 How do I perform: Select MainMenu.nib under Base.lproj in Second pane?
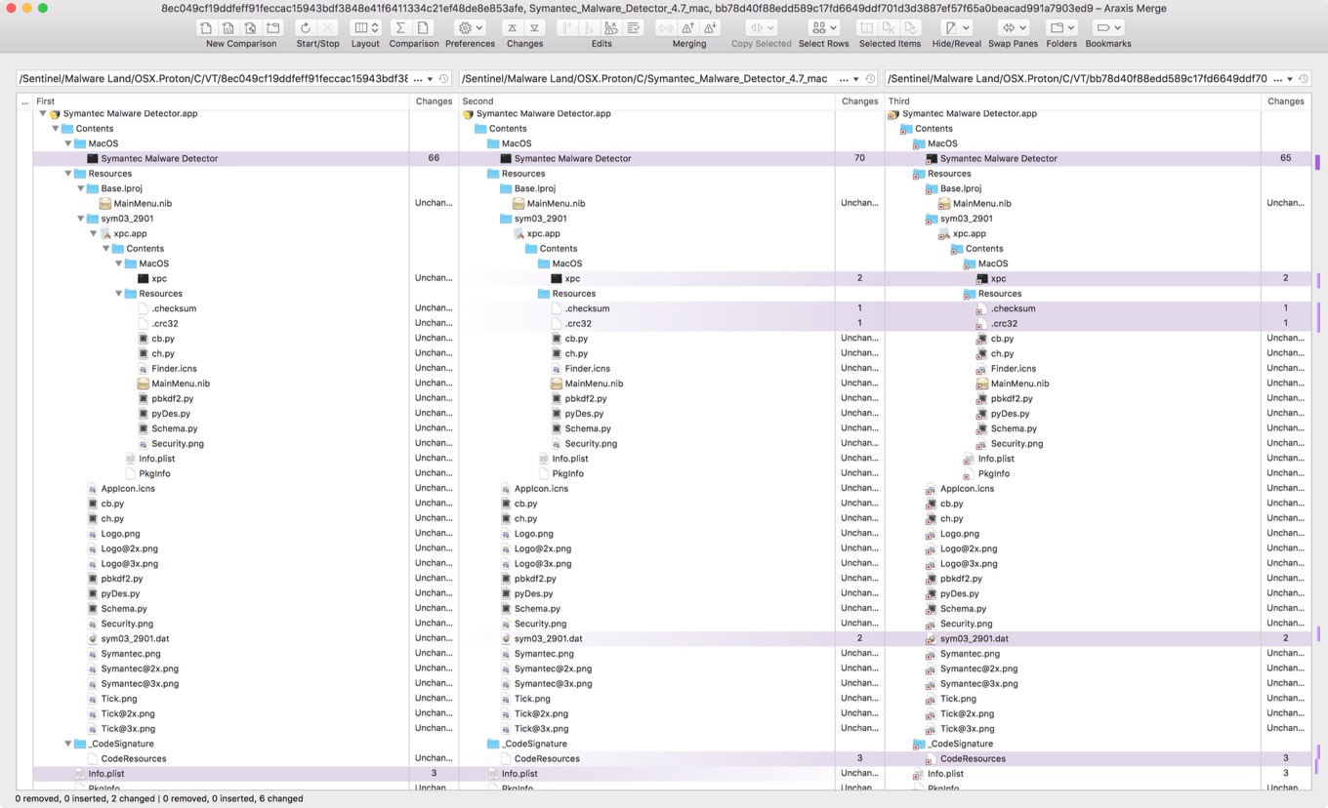pos(646,203)
